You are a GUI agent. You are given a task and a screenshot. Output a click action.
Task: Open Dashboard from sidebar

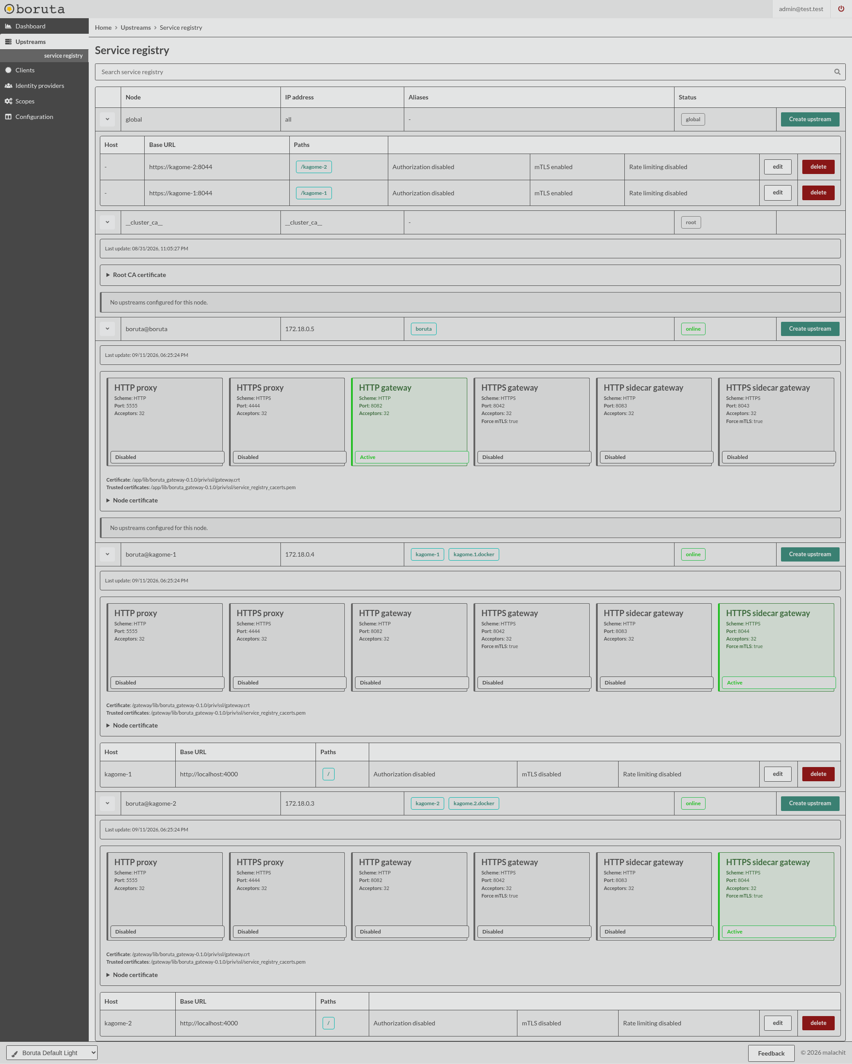pos(44,26)
